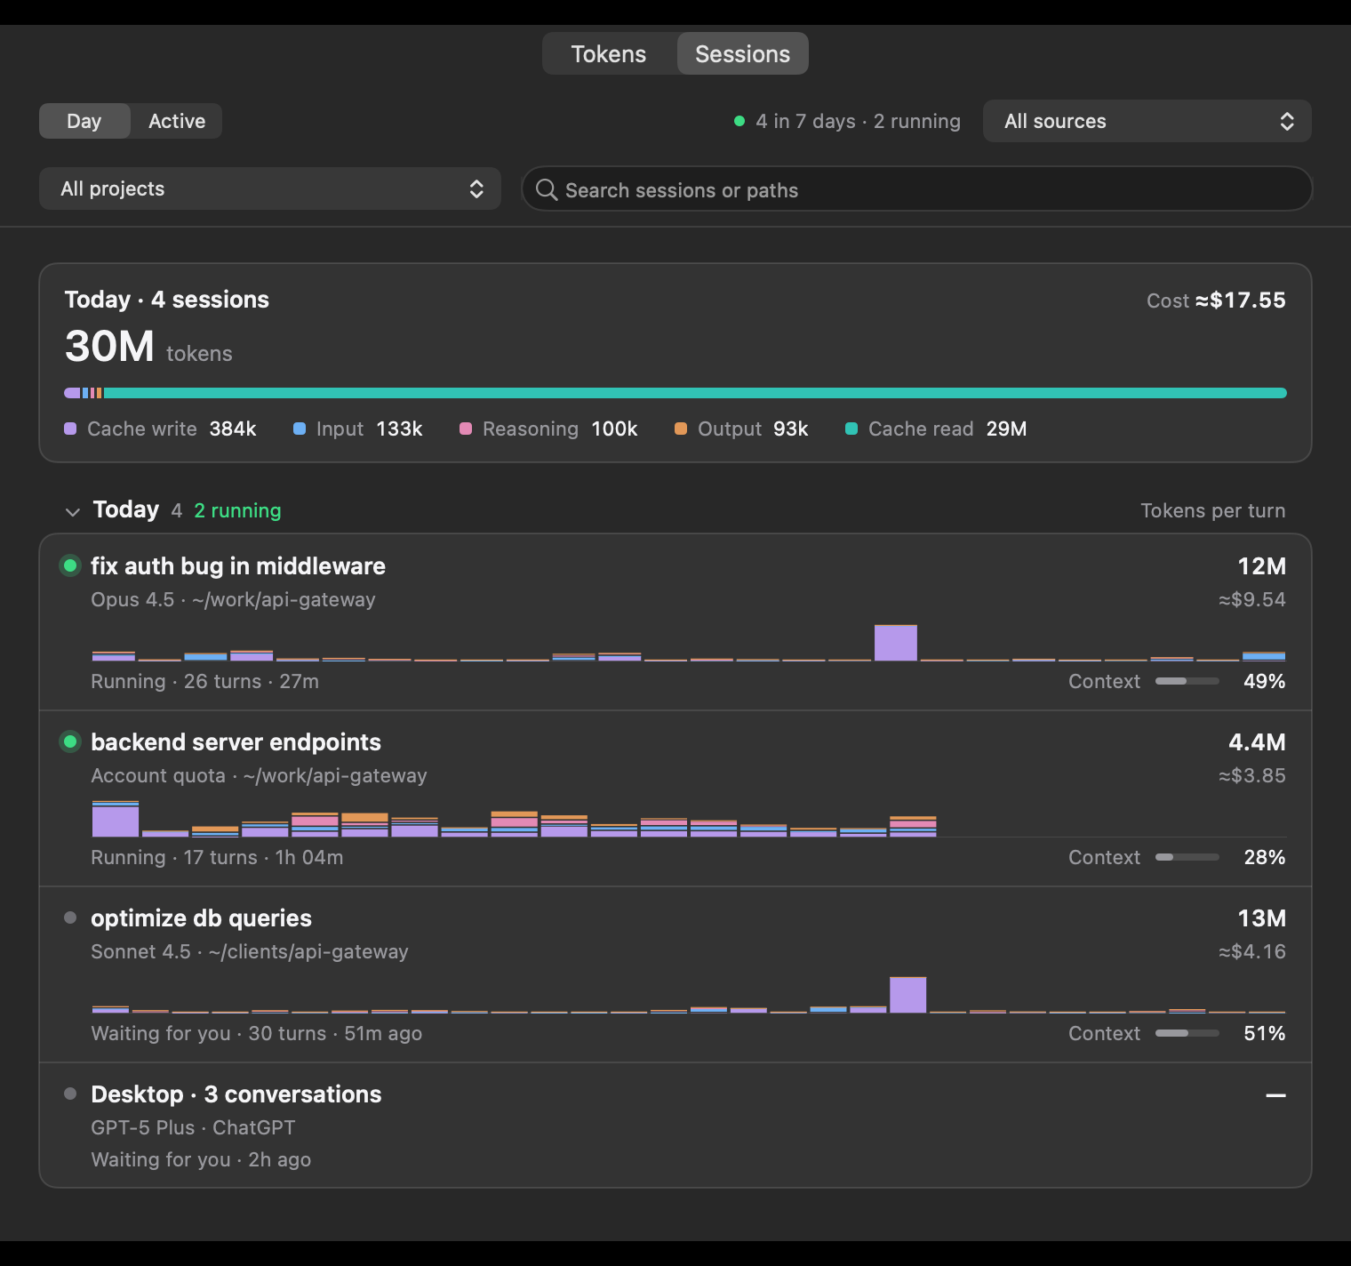Open the All projects dropdown
The width and height of the screenshot is (1351, 1266).
(270, 188)
